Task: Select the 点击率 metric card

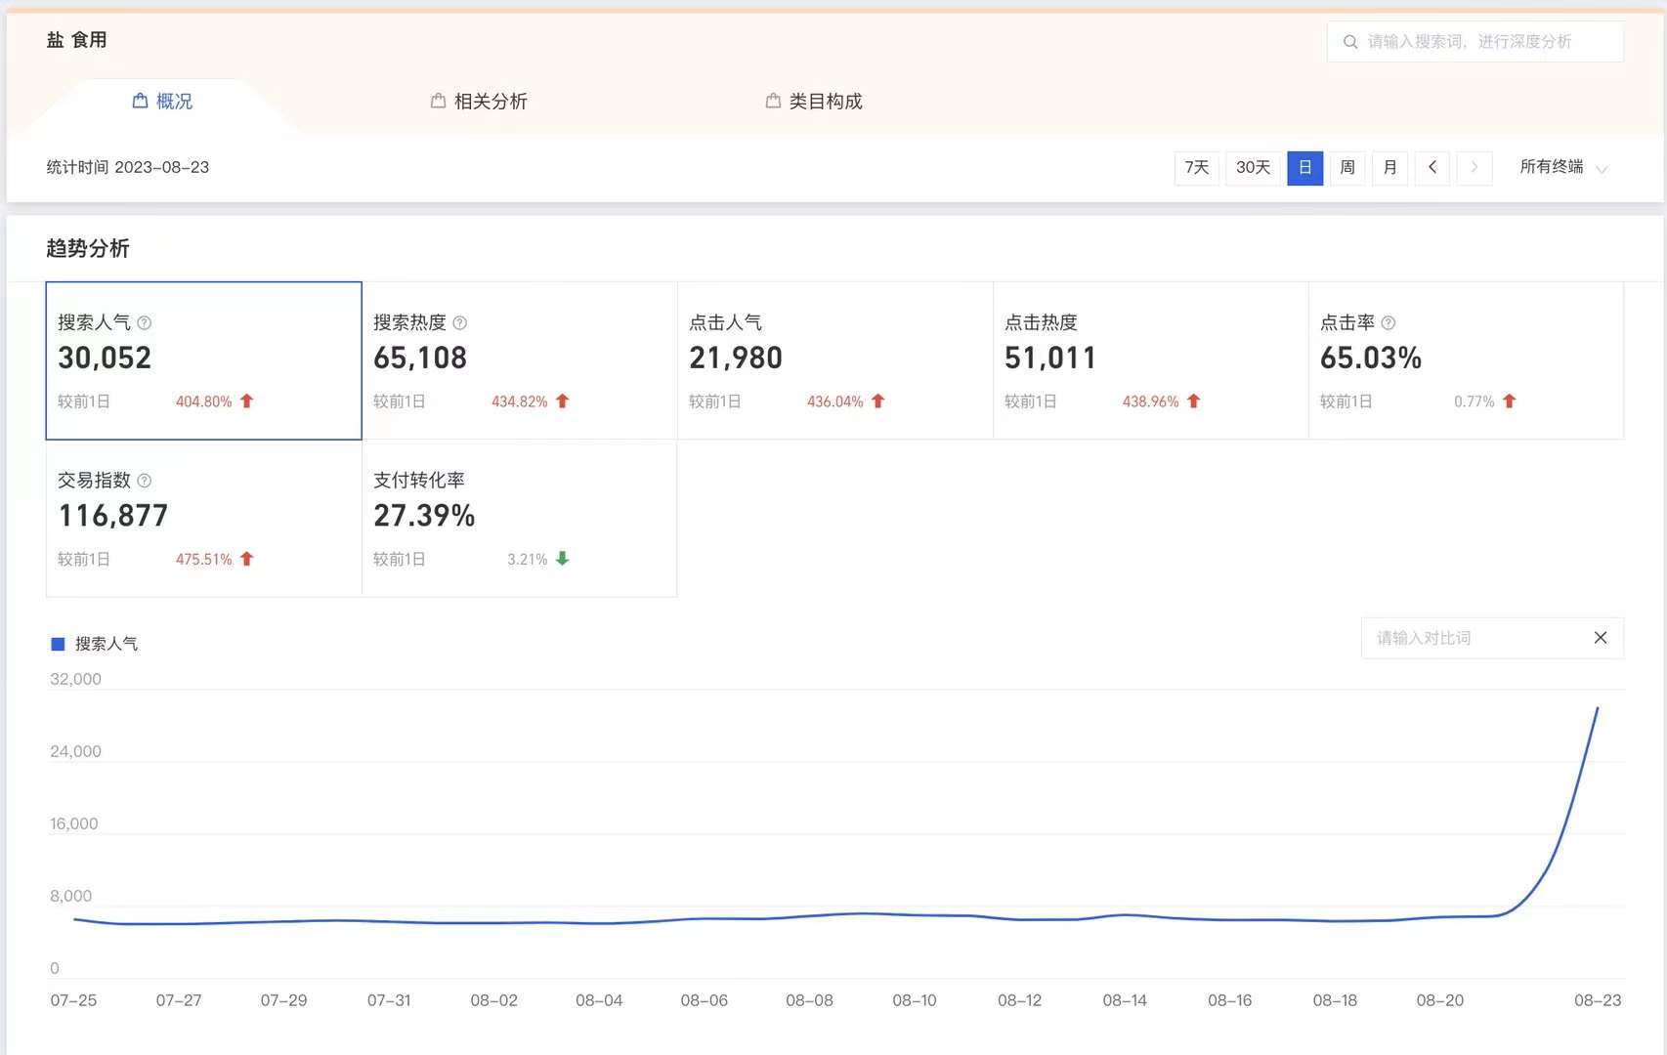Action: click(1467, 360)
